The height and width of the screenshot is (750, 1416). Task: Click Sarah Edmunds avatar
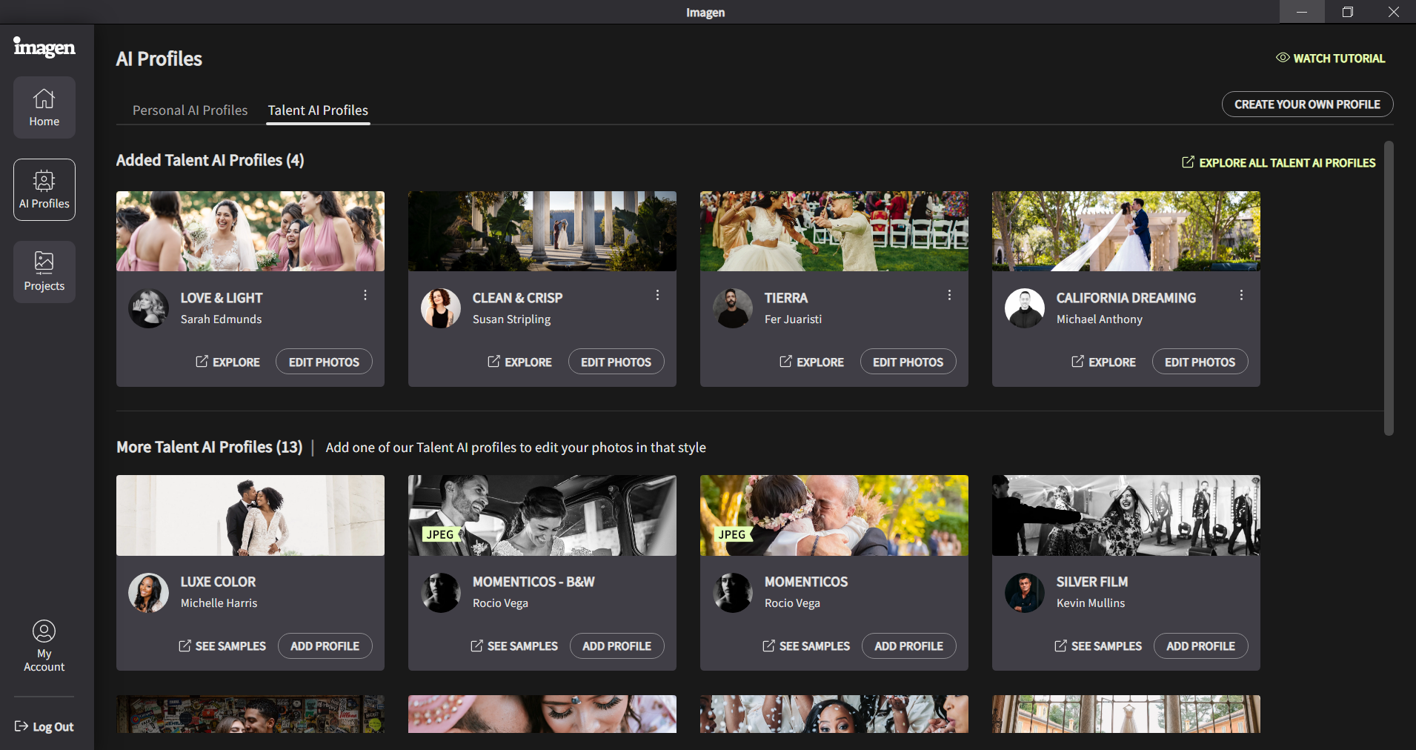149,308
